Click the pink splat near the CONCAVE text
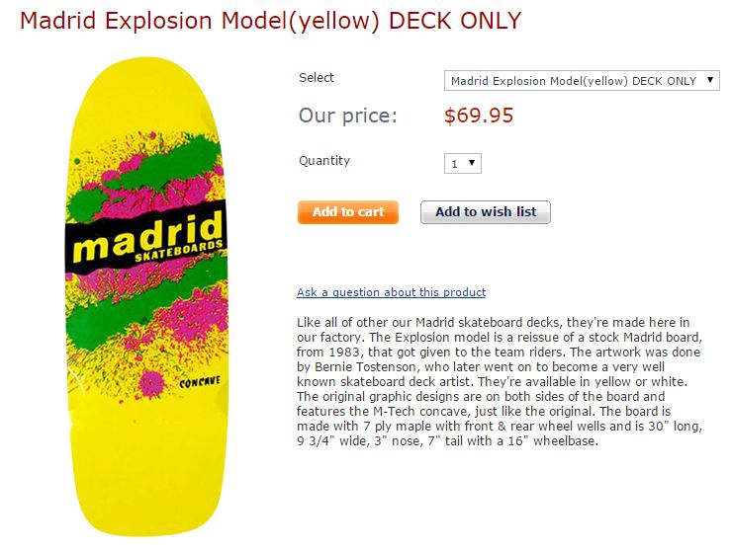Viewport: 731px width, 550px height. coord(152,383)
